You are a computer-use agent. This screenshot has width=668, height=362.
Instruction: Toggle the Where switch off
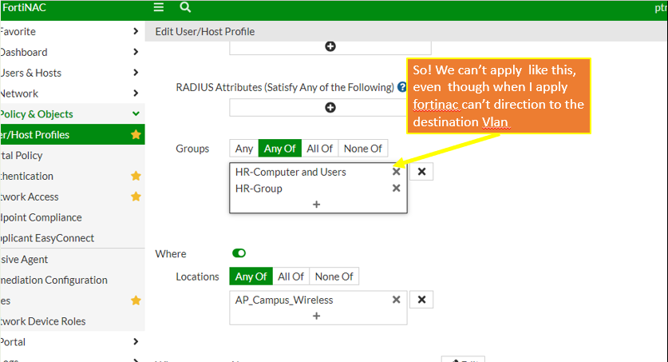point(239,253)
